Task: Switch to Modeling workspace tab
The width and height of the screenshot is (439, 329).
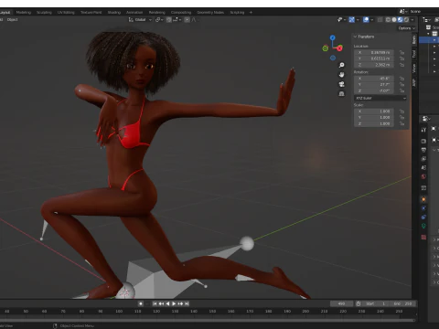Action: pyautogui.click(x=24, y=13)
